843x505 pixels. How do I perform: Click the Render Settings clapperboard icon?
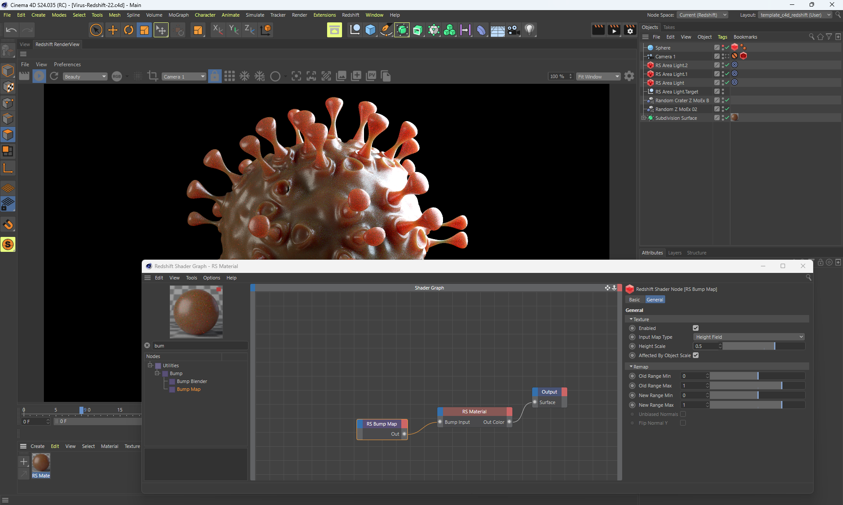coord(630,30)
